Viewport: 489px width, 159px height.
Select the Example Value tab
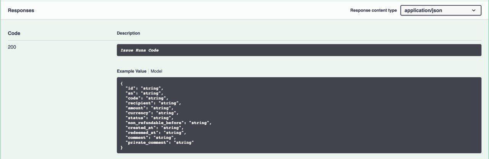click(x=131, y=71)
